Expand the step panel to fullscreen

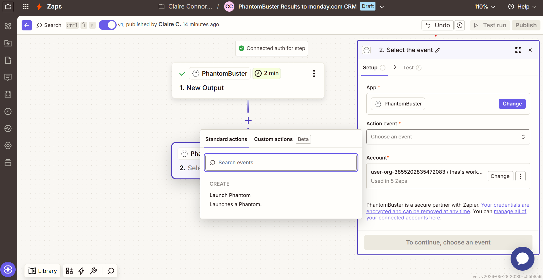tap(518, 50)
